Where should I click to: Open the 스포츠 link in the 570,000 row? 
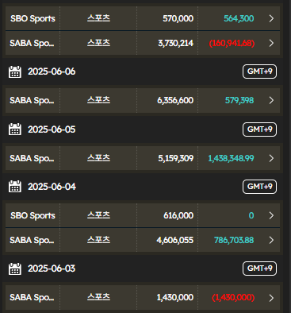(x=98, y=18)
